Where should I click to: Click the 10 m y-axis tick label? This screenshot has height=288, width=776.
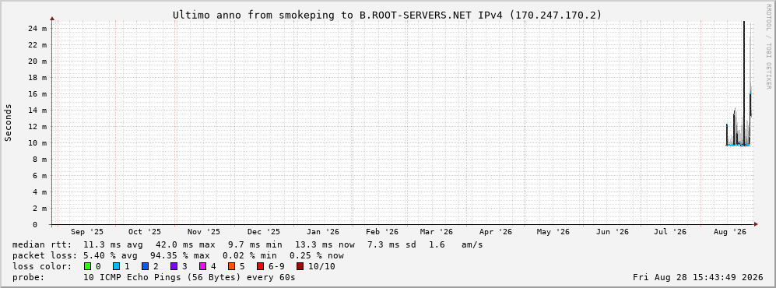click(x=37, y=143)
